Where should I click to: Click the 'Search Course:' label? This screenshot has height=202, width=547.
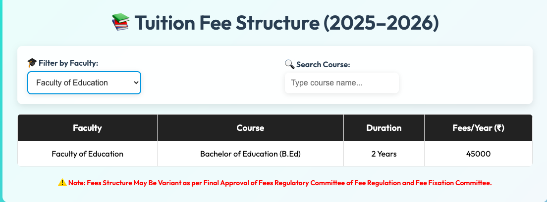[324, 64]
